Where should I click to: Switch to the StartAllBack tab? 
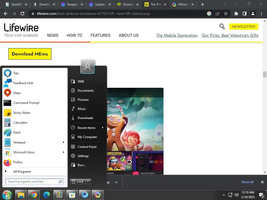(x=16, y=4)
